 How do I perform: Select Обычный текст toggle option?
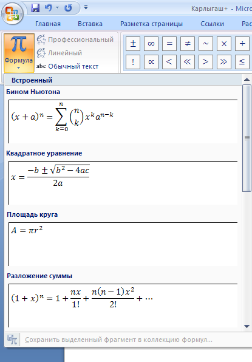pos(67,66)
